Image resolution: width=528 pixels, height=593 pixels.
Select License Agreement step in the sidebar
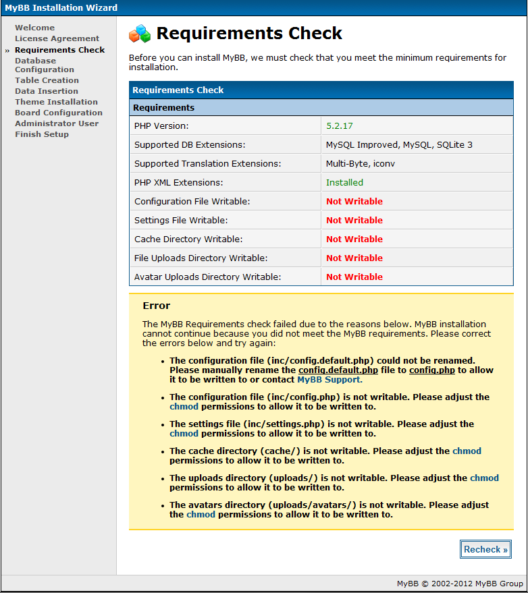click(57, 38)
